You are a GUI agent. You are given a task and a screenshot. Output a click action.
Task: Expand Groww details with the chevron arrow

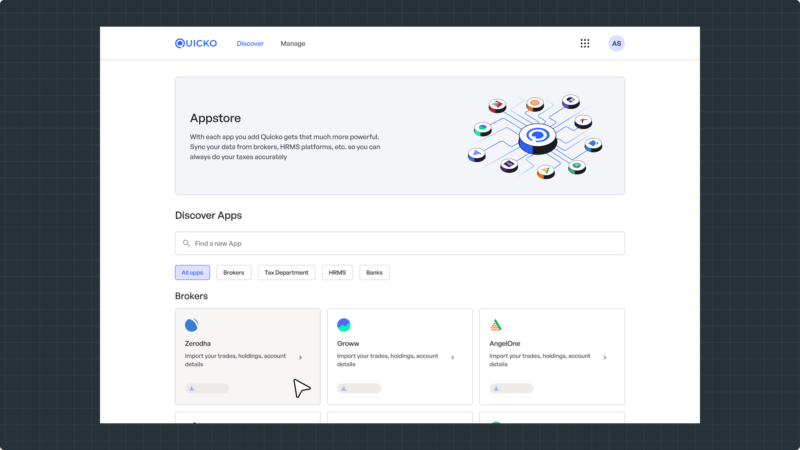point(452,357)
